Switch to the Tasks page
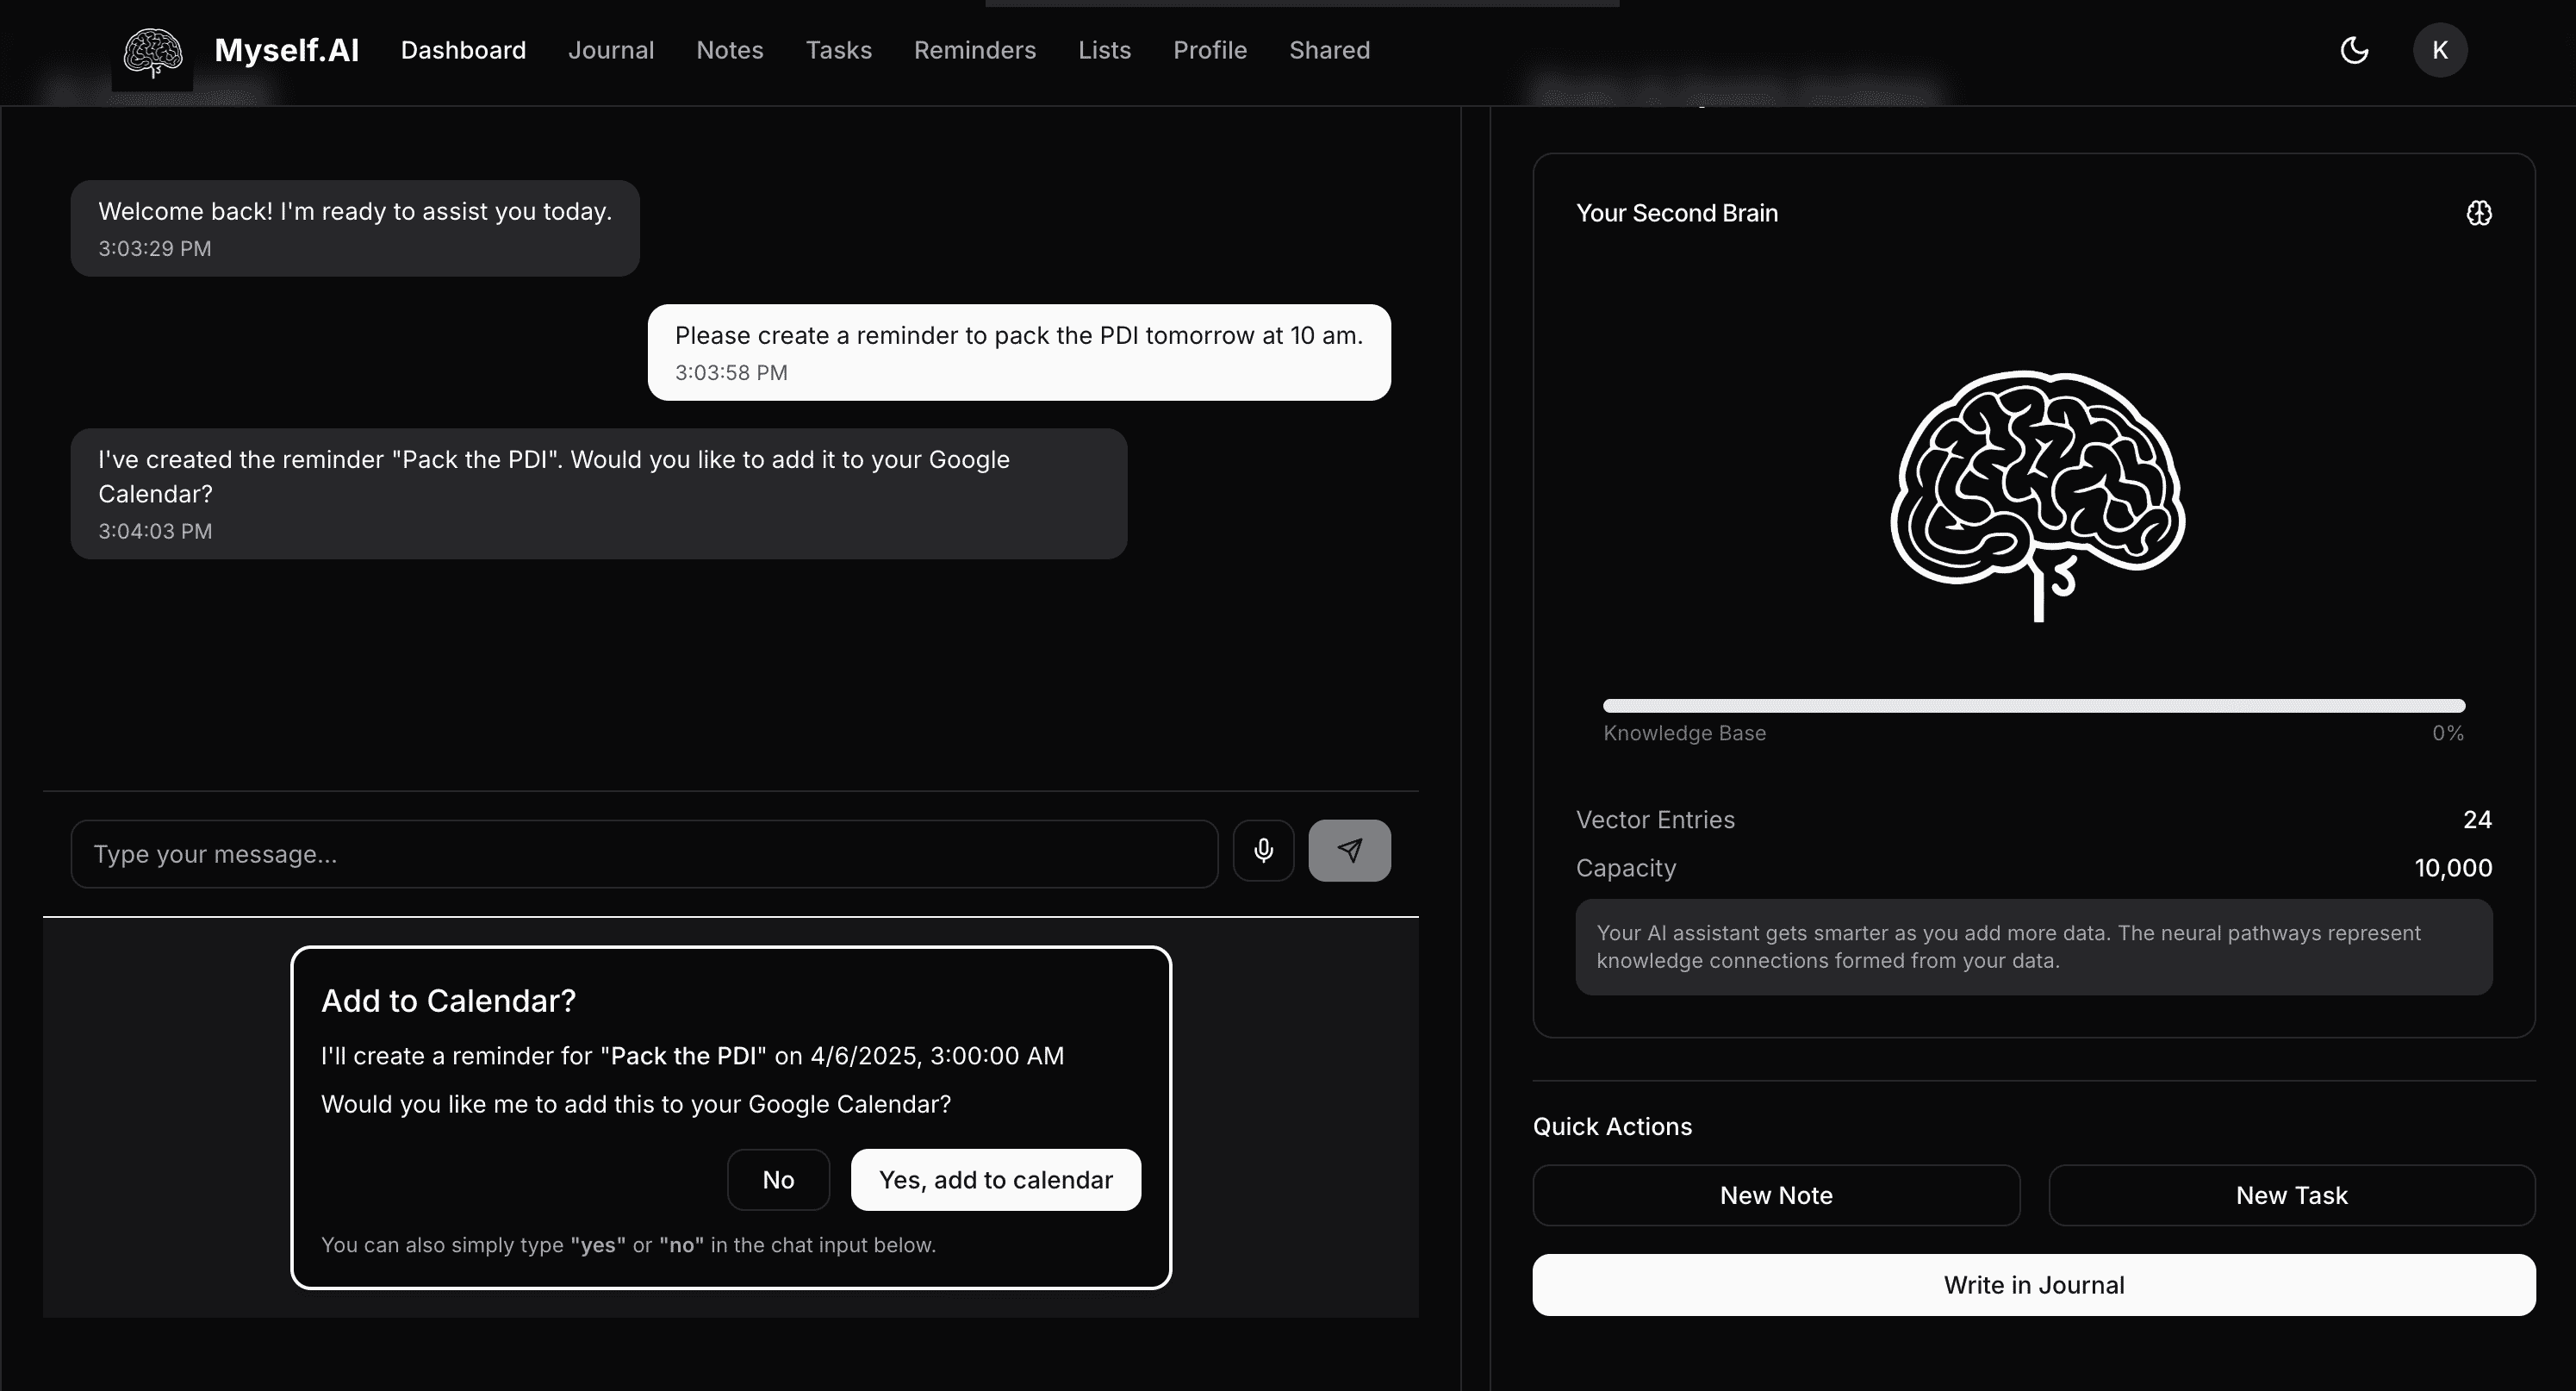Image resolution: width=2576 pixels, height=1391 pixels. pyautogui.click(x=839, y=50)
